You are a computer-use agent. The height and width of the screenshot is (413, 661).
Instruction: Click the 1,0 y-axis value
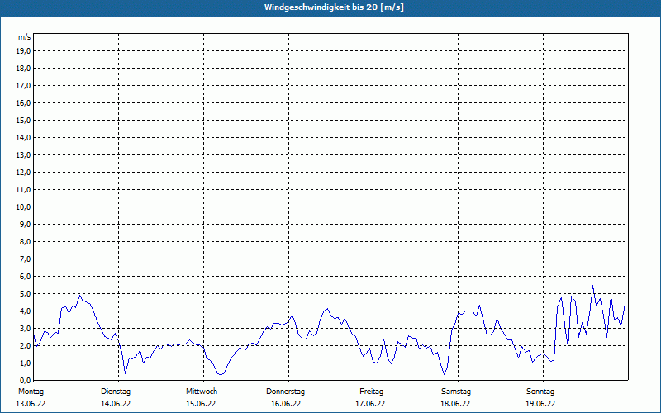25,363
